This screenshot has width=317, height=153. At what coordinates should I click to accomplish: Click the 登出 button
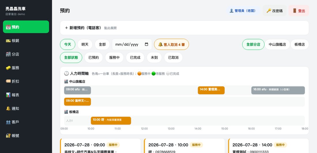click(299, 11)
